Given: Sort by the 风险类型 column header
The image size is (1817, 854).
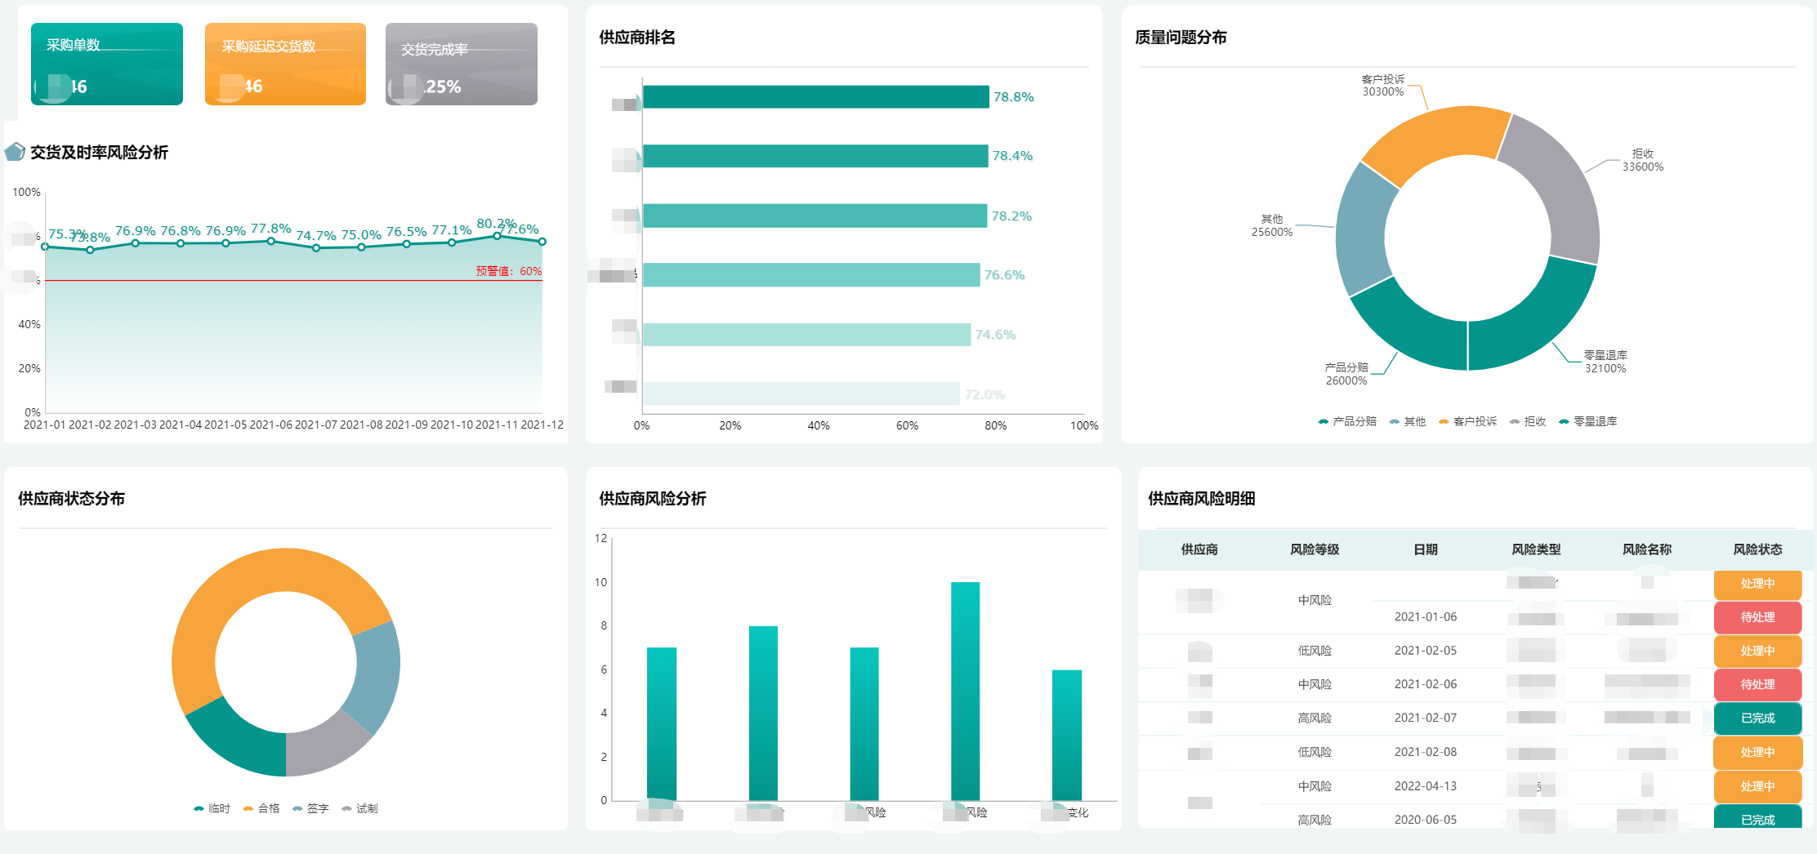Looking at the screenshot, I should (1536, 549).
